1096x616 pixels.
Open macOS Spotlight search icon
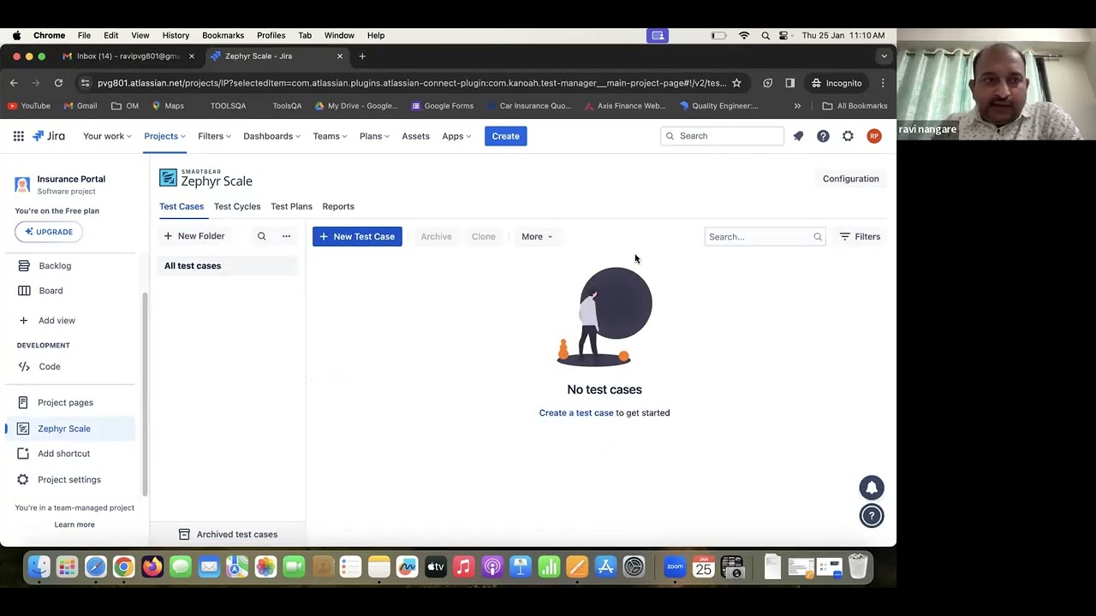click(x=765, y=35)
